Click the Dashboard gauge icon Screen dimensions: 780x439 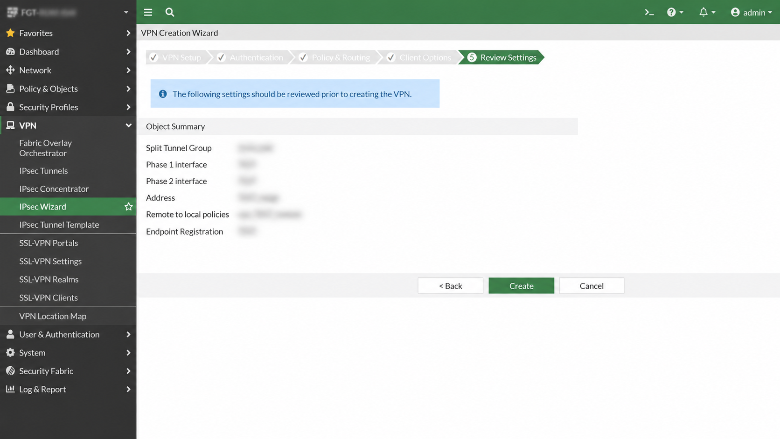pos(10,51)
